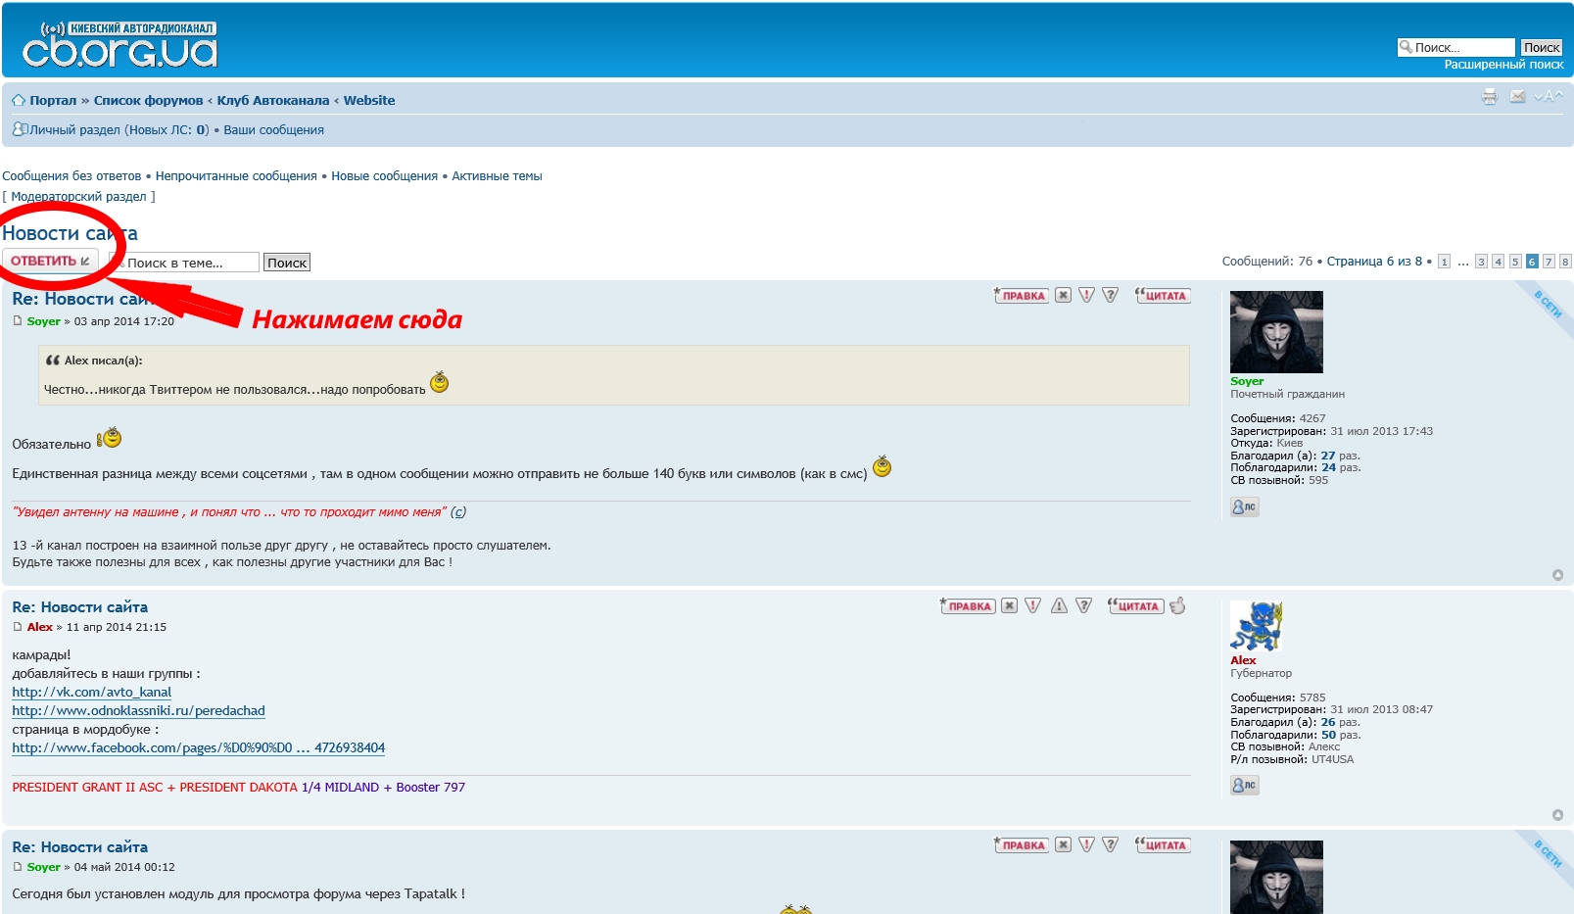Open Расширенный поиск advanced search
Screen dimensions: 1574x914
point(1503,65)
